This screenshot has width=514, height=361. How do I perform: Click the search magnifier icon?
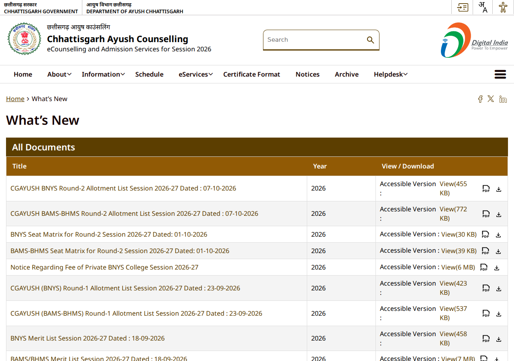pyautogui.click(x=370, y=40)
